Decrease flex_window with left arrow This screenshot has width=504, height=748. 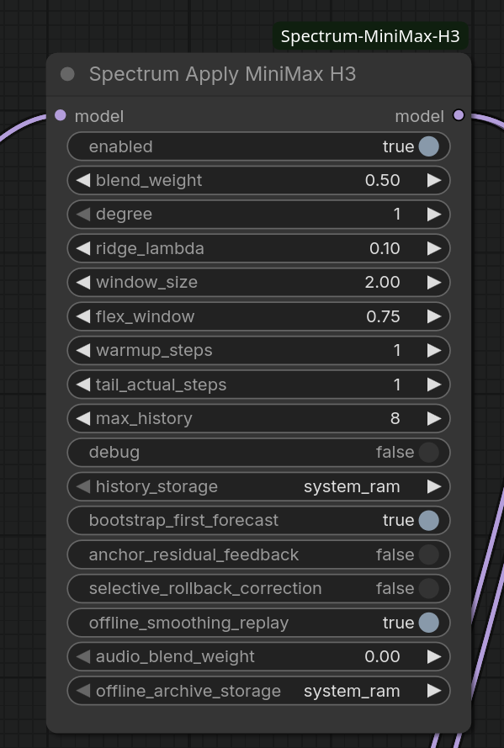(83, 316)
